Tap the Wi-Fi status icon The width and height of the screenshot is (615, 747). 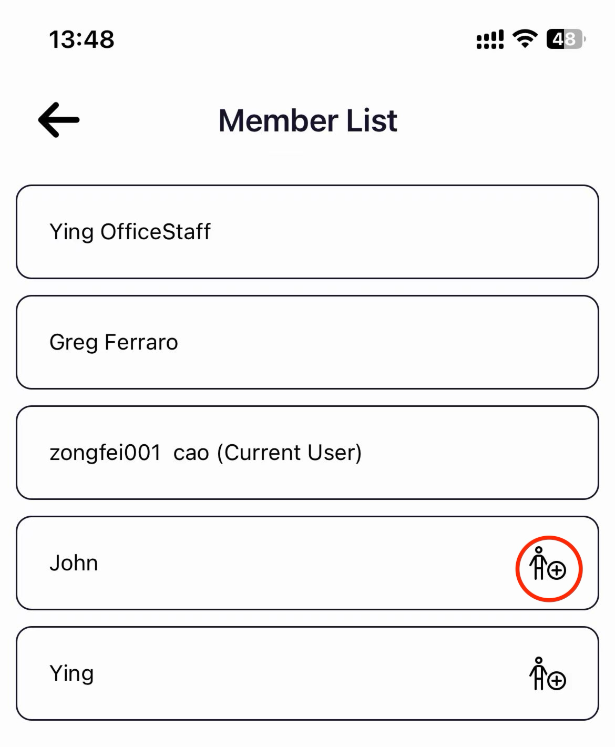pos(525,39)
